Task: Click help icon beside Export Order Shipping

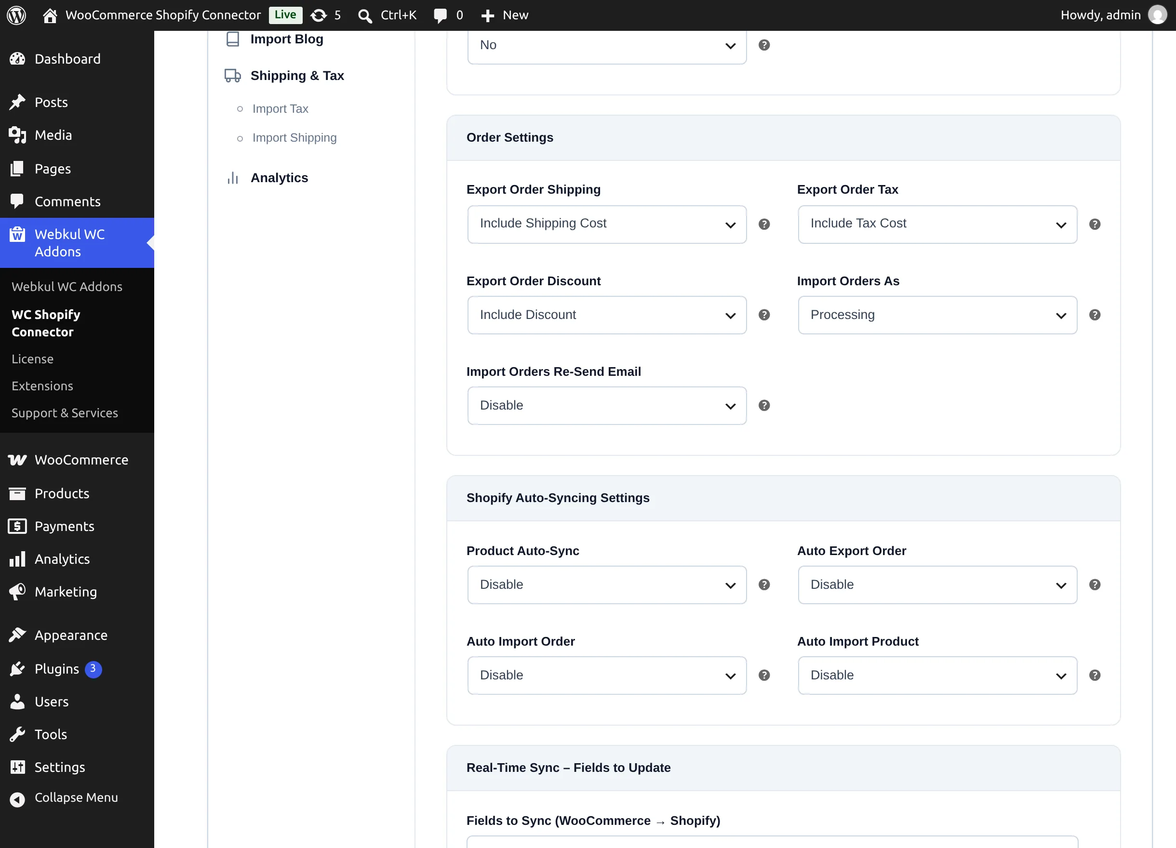Action: pos(764,225)
